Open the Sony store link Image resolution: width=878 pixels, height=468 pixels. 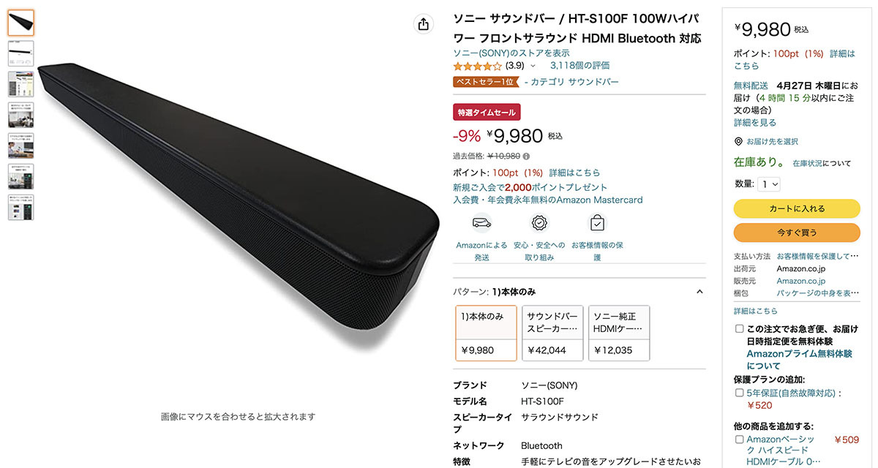(x=511, y=53)
